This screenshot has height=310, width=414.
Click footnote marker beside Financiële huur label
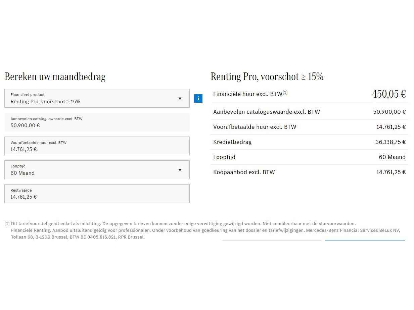click(x=285, y=93)
